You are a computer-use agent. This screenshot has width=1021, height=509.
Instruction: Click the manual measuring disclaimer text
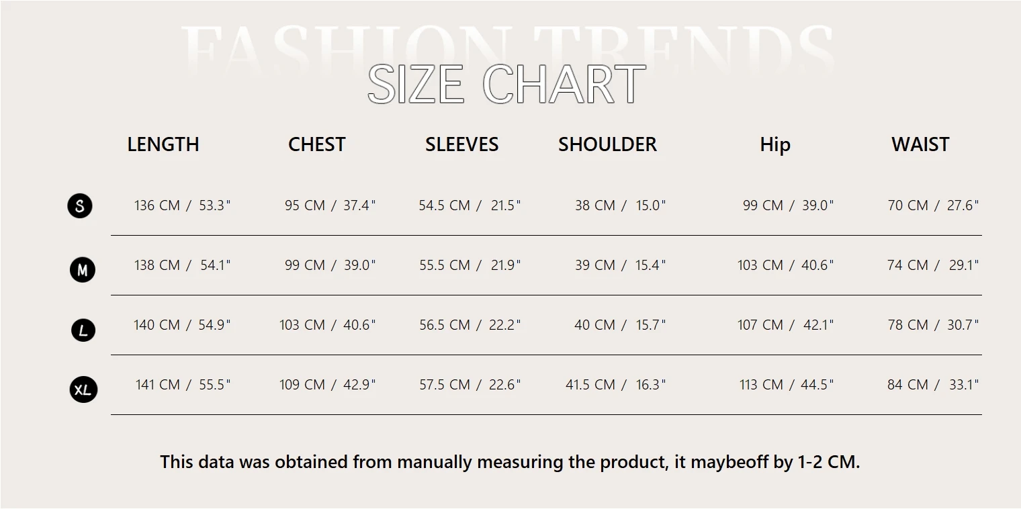tap(510, 462)
